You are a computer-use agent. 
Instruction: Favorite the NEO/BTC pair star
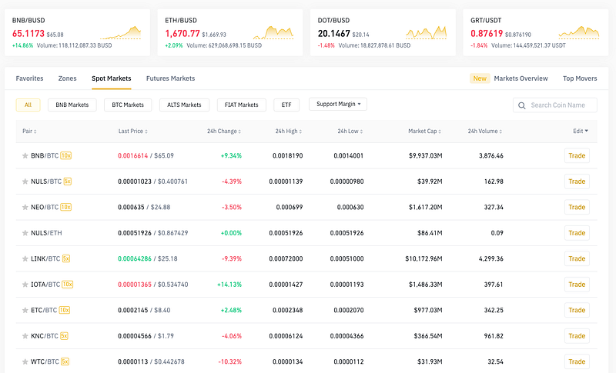(25, 207)
